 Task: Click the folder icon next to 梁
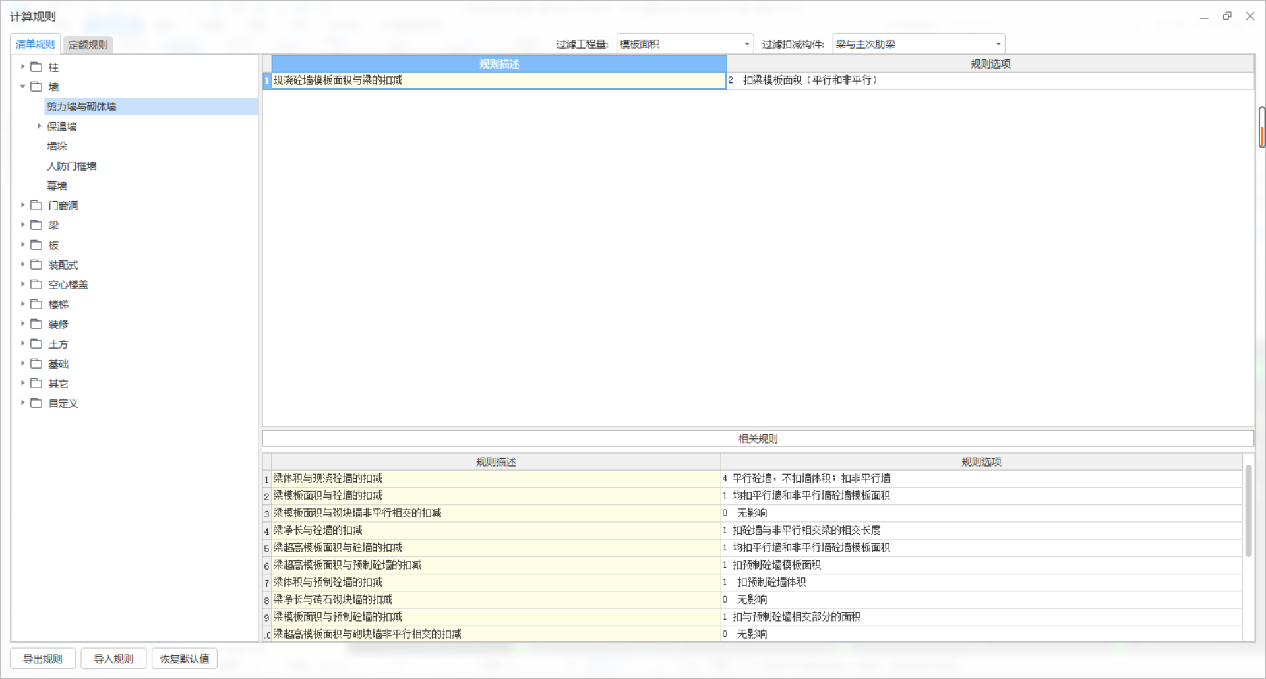point(36,225)
